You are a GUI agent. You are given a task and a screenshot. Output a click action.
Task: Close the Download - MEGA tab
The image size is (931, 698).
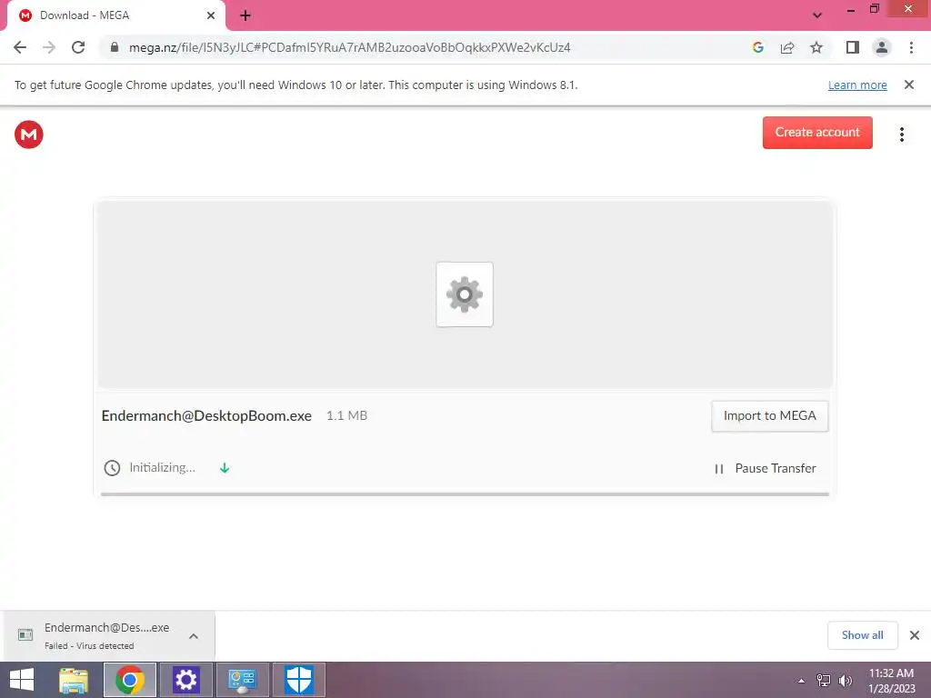211,15
